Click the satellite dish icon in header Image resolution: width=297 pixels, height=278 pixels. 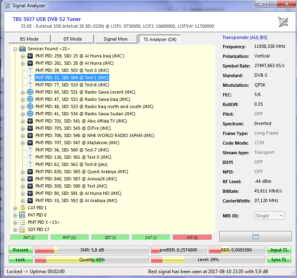tap(283, 22)
